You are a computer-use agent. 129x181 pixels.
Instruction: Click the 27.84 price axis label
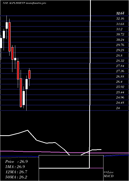[120, 66]
